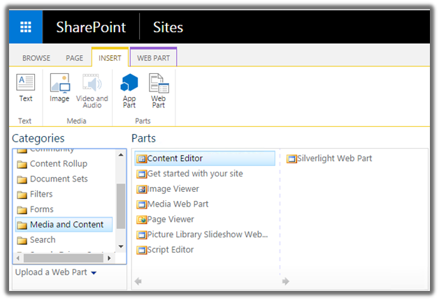Choose the Page Viewer part

pos(171,219)
